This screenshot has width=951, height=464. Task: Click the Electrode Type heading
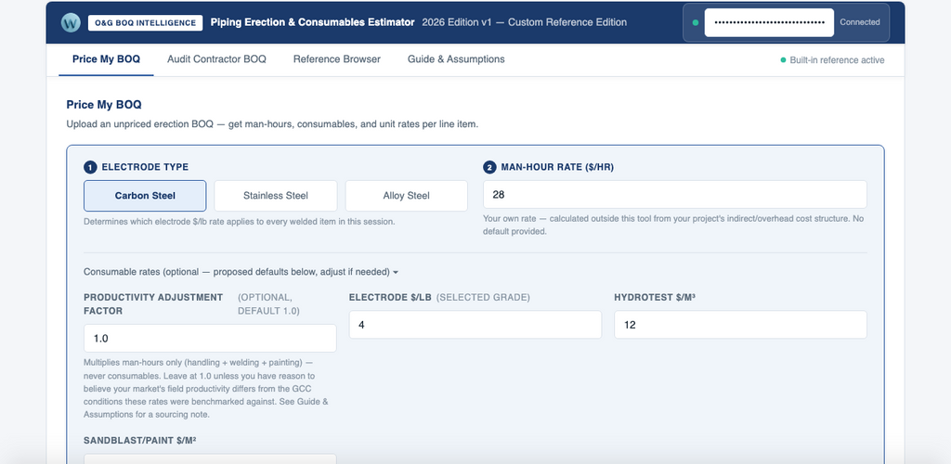(x=145, y=167)
